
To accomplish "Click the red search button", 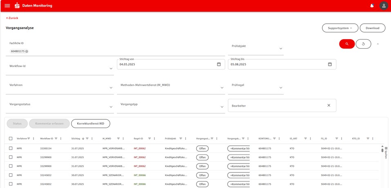I will point(347,44).
